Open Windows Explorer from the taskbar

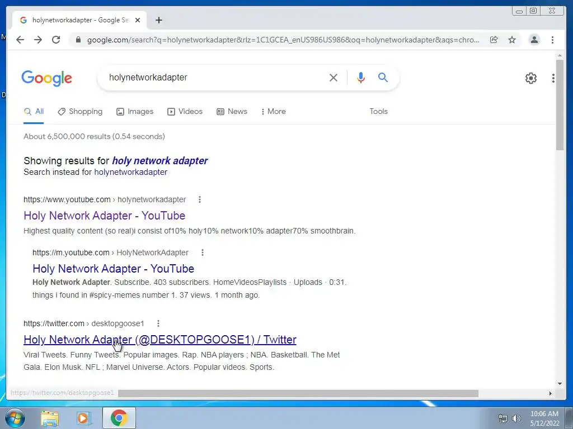pyautogui.click(x=50, y=418)
